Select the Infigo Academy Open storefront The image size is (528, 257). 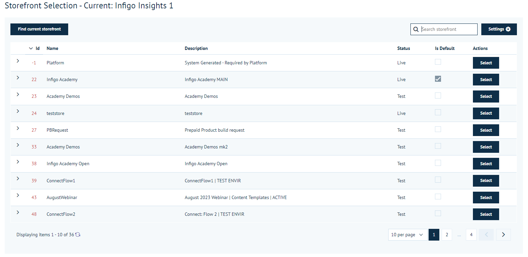pyautogui.click(x=486, y=164)
